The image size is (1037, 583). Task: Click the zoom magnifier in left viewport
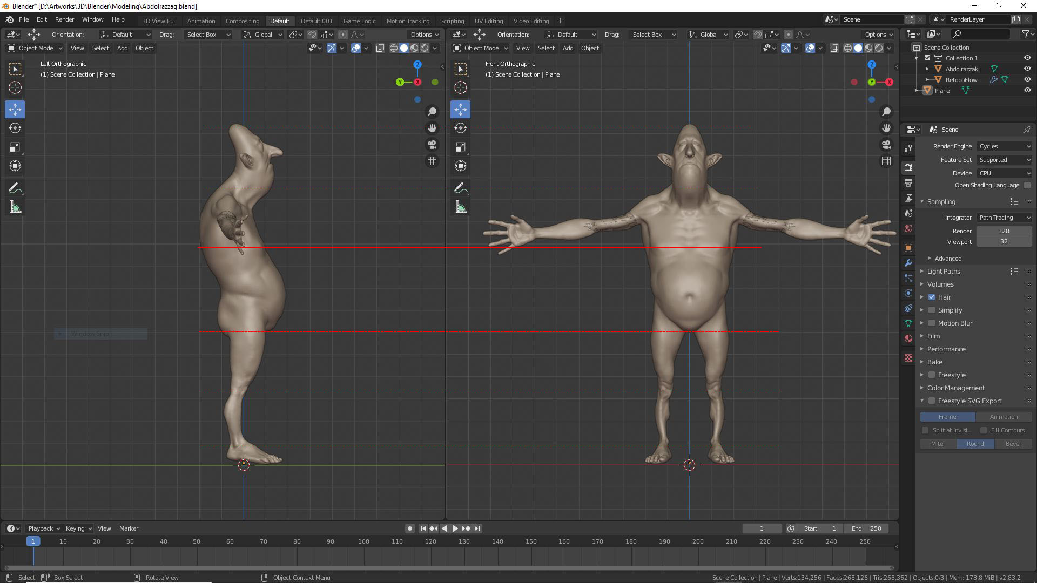tap(432, 112)
